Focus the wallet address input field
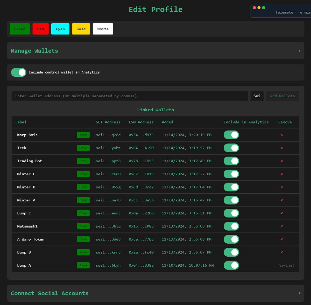The height and width of the screenshot is (305, 311). 130,96
